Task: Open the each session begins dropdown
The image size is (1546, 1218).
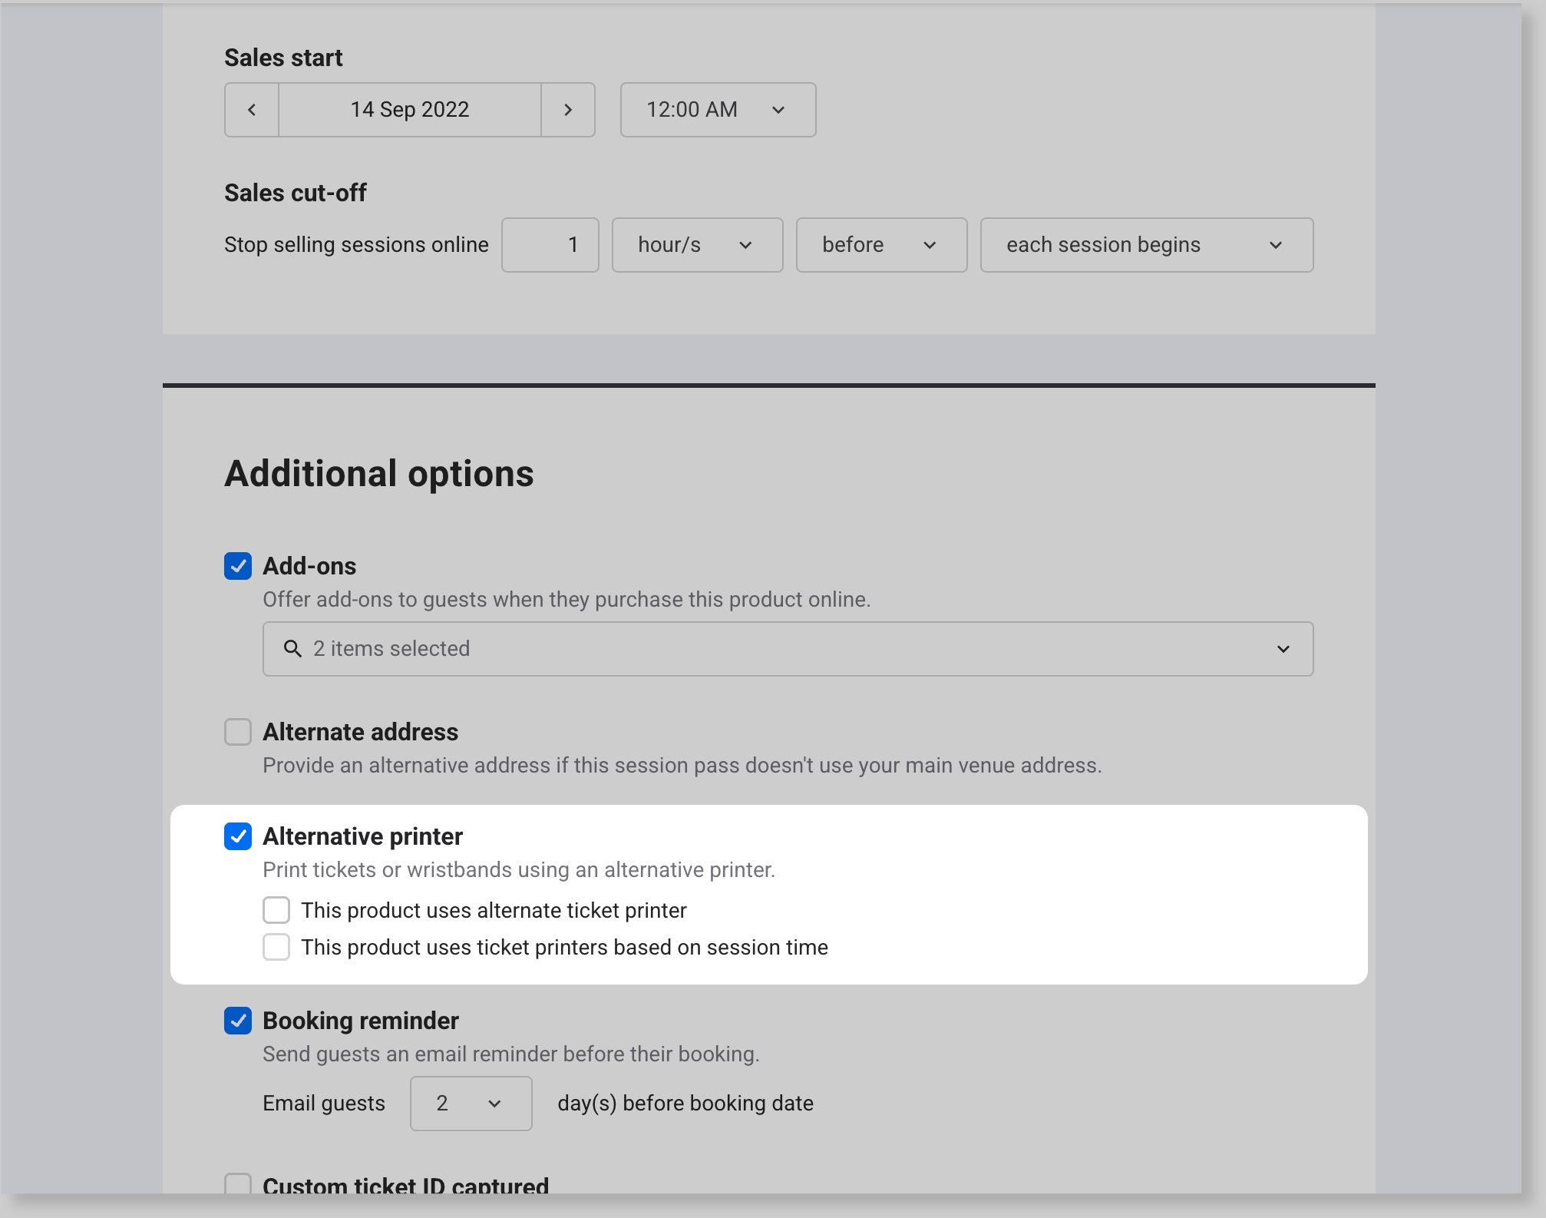Action: [x=1147, y=245]
